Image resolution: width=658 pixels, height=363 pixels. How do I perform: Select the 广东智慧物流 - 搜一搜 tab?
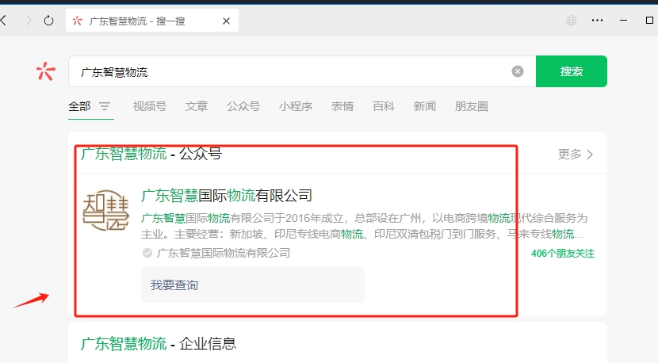pos(152,21)
